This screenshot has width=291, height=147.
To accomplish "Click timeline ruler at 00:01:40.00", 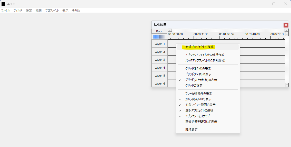I will (x=252, y=34).
